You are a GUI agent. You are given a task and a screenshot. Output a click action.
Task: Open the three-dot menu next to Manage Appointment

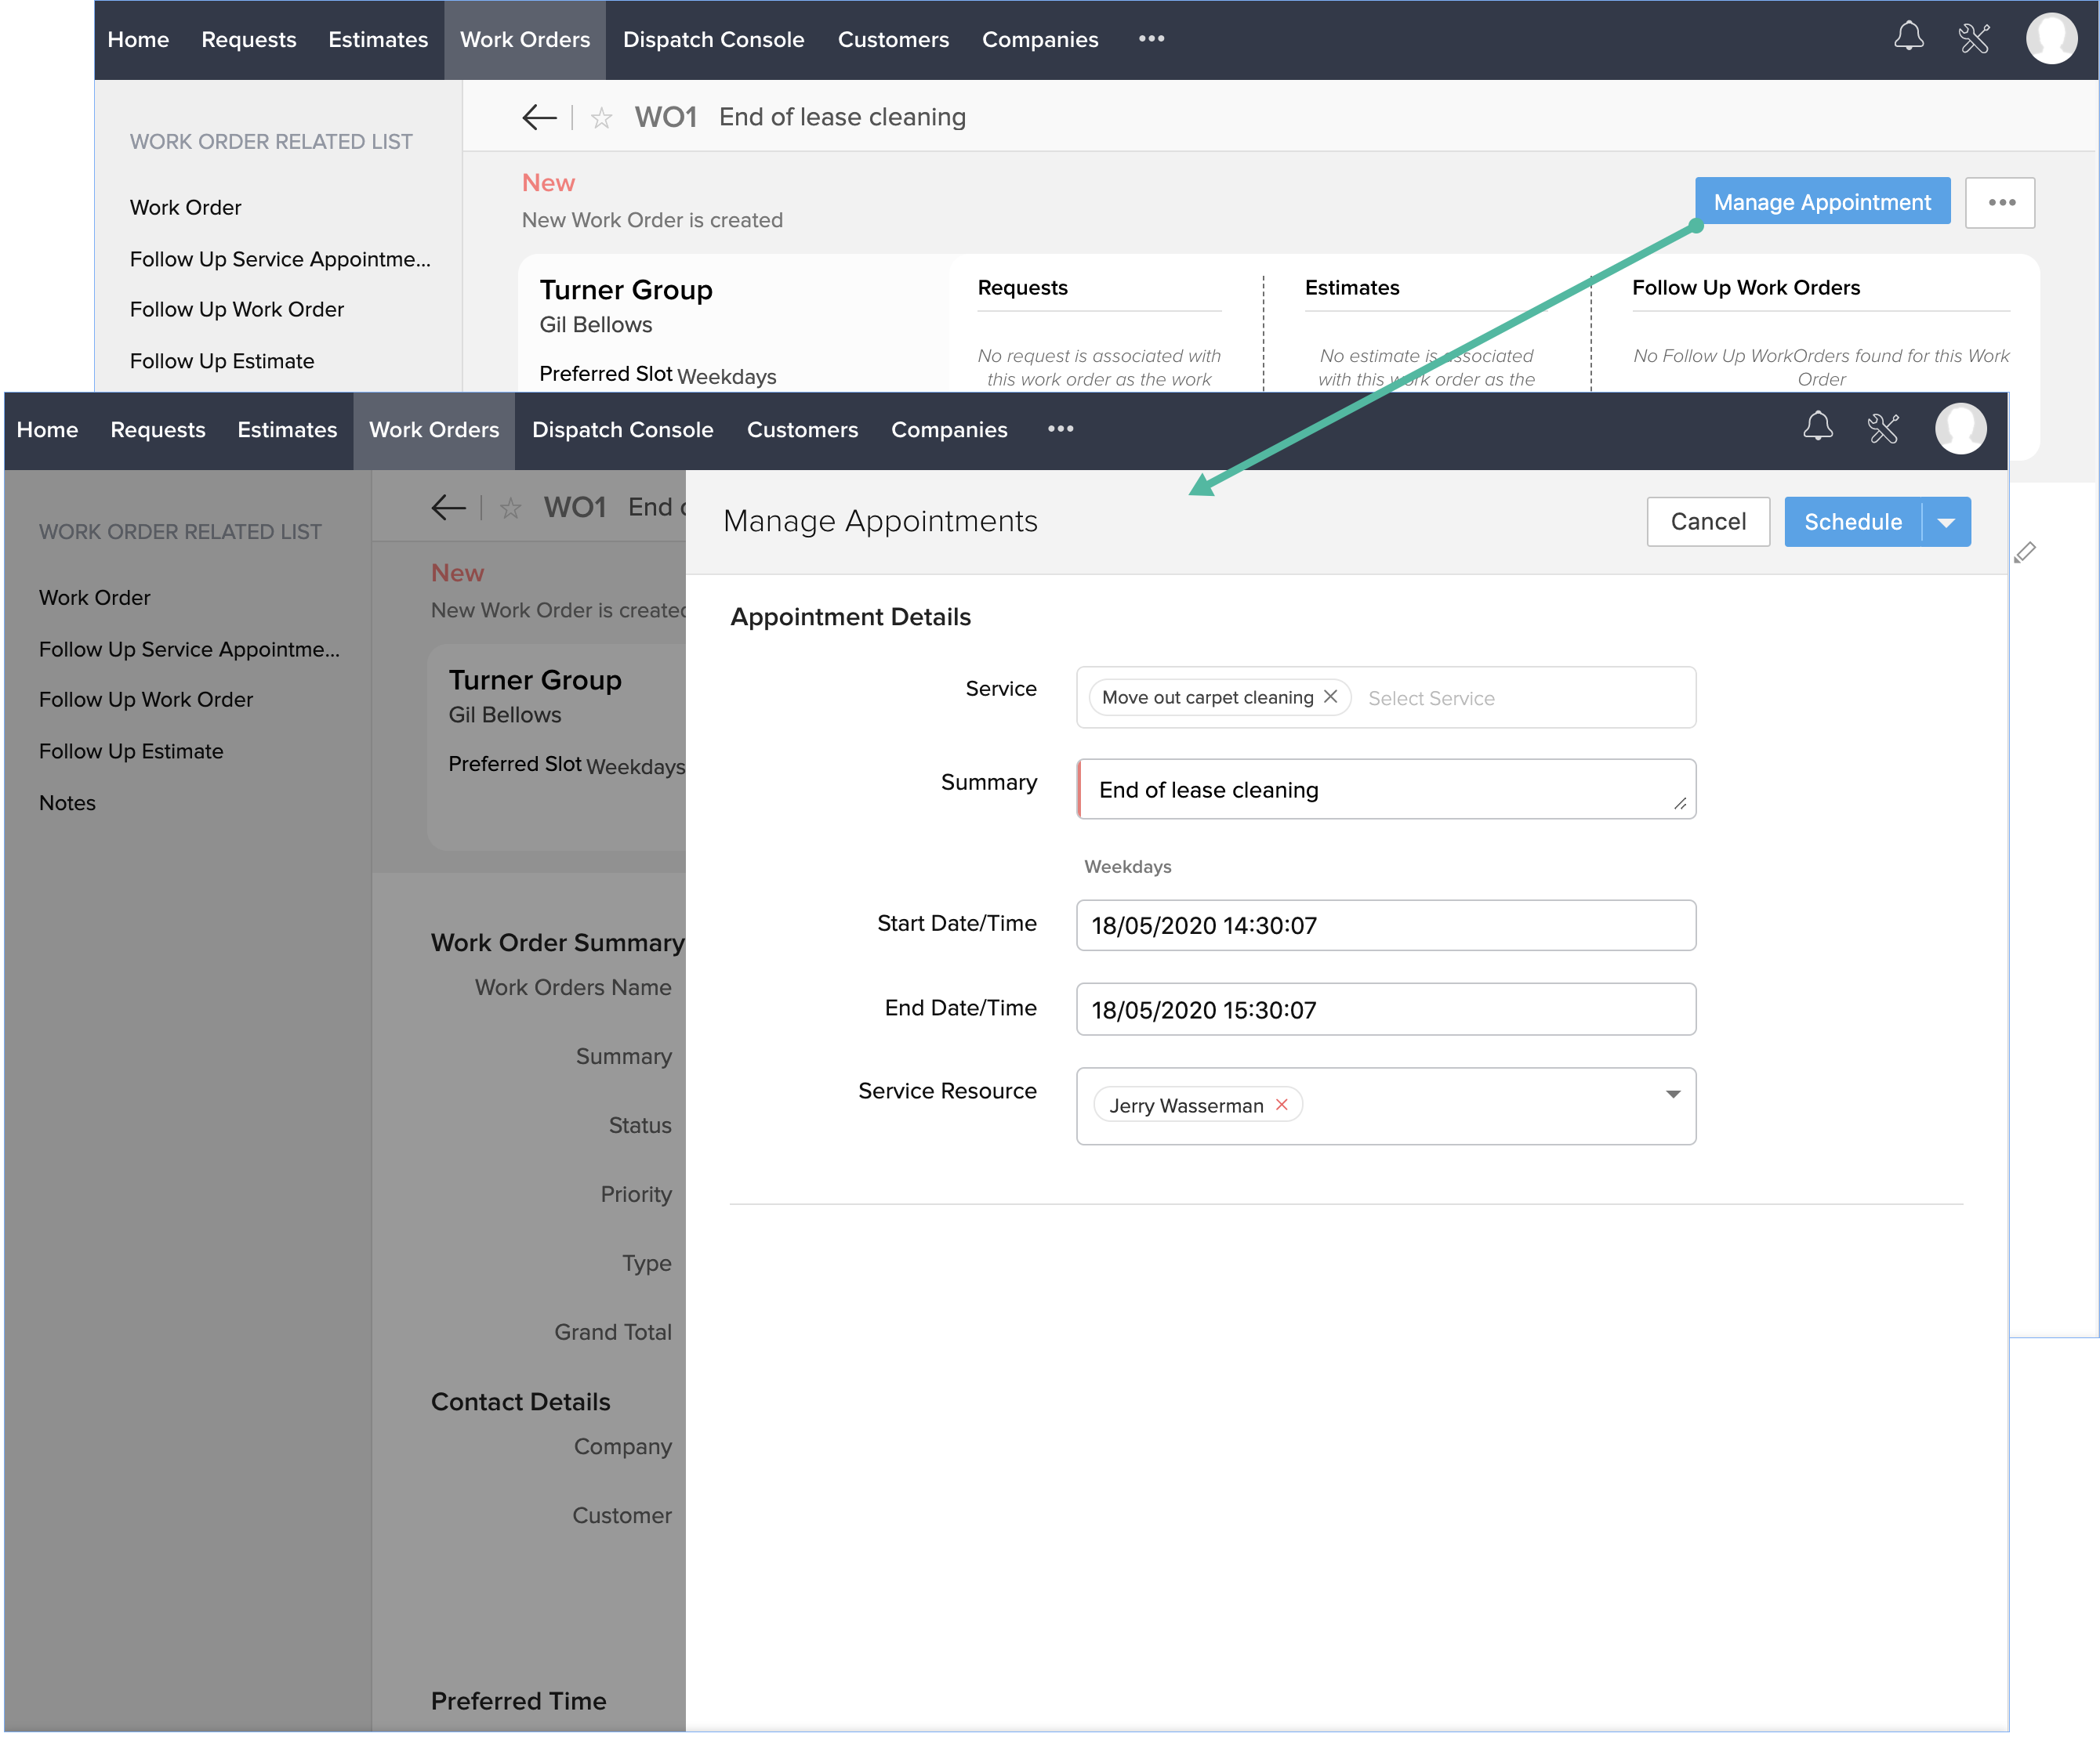click(2000, 203)
